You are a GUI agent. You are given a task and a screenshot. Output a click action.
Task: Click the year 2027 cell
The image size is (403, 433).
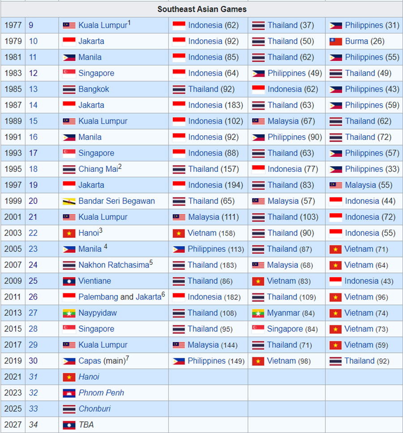pos(13,424)
